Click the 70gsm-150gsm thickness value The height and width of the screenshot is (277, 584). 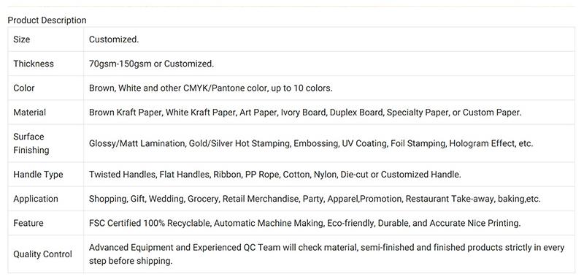pyautogui.click(x=152, y=64)
